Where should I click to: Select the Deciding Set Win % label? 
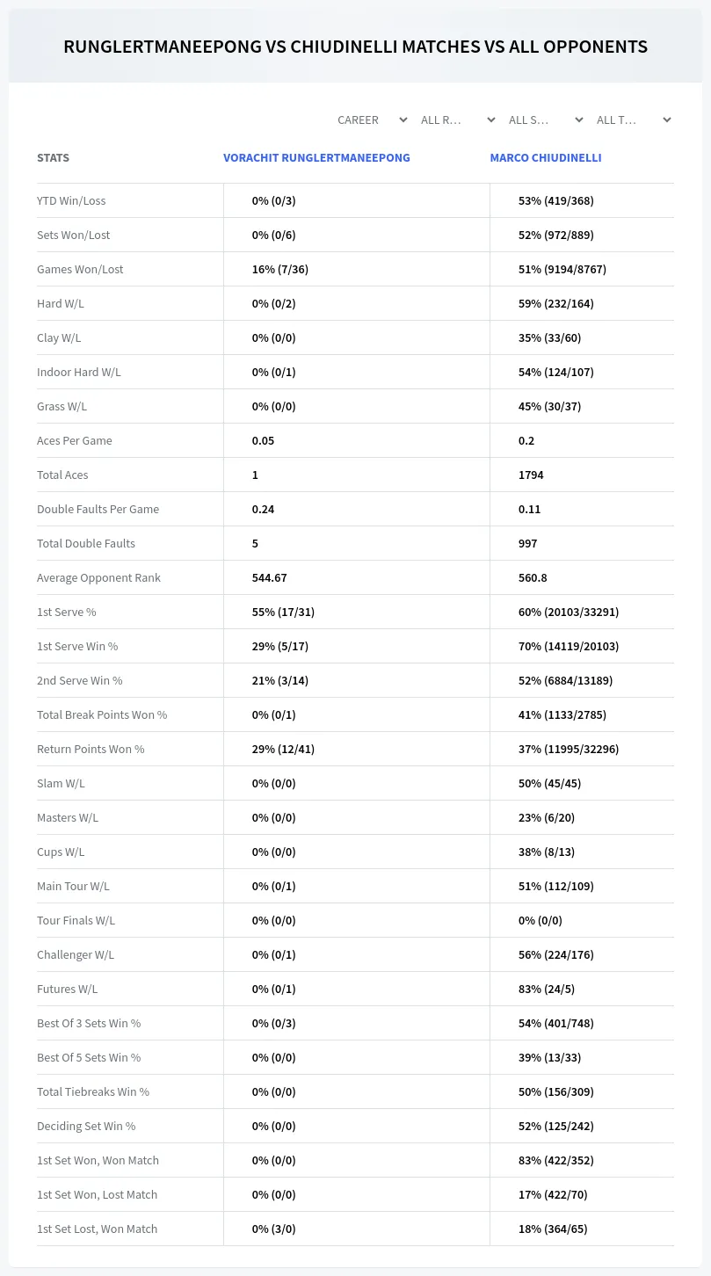pos(86,1126)
